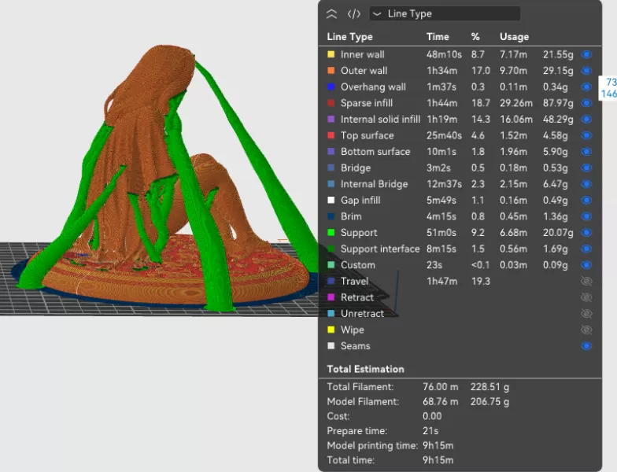This screenshot has width=617, height=472.
Task: Show Unretract points using eye icon
Action: pos(586,313)
